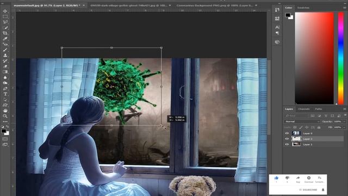348x196 pixels.
Task: Toggle lock image pixels brush icon
Action: click(x=301, y=127)
